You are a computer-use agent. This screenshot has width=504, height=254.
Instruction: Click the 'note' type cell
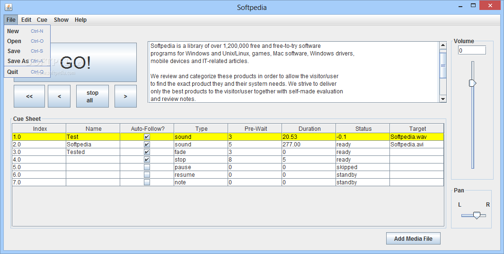tap(201, 182)
